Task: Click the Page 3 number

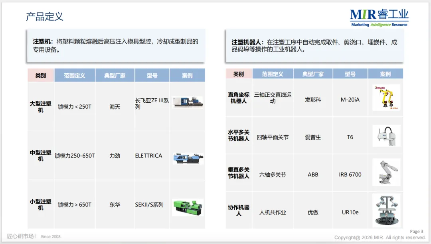Action: 416,231
